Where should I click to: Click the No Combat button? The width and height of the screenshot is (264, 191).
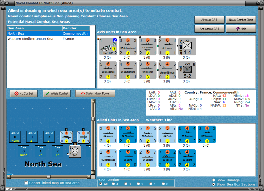point(24,93)
